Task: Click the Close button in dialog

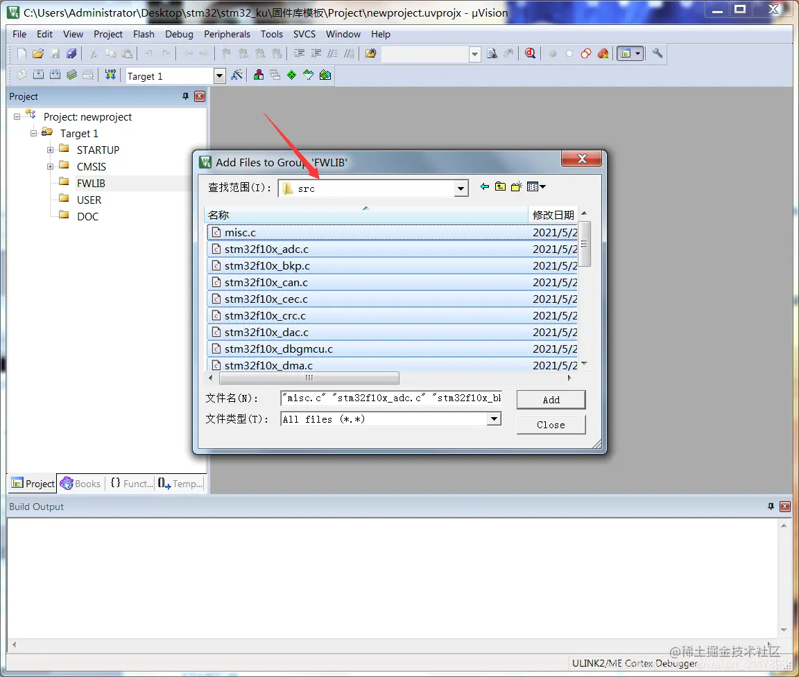Action: (551, 425)
